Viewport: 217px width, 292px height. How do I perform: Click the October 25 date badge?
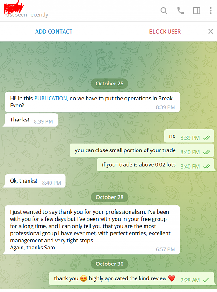click(109, 84)
